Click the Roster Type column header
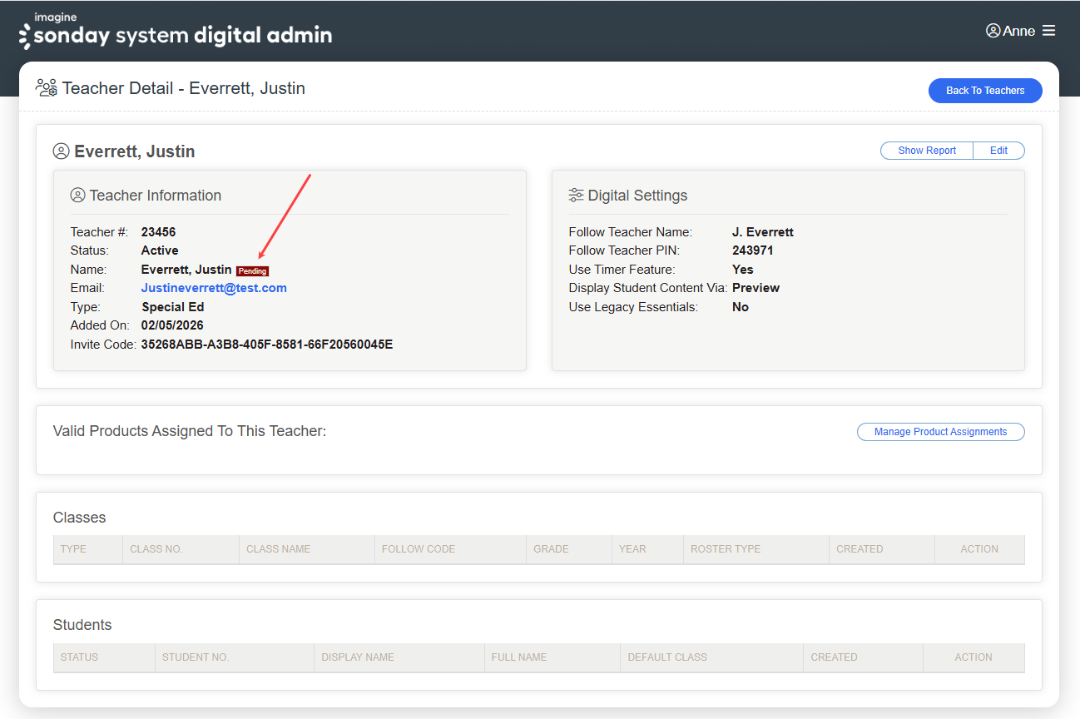 (725, 549)
